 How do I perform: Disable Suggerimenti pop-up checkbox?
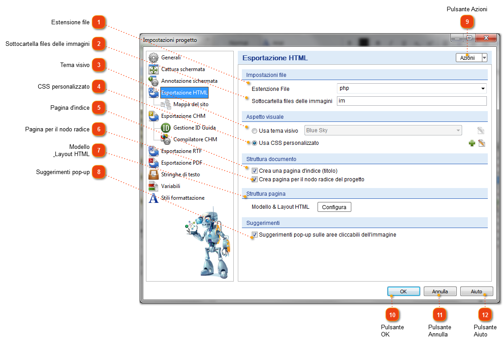pyautogui.click(x=255, y=235)
